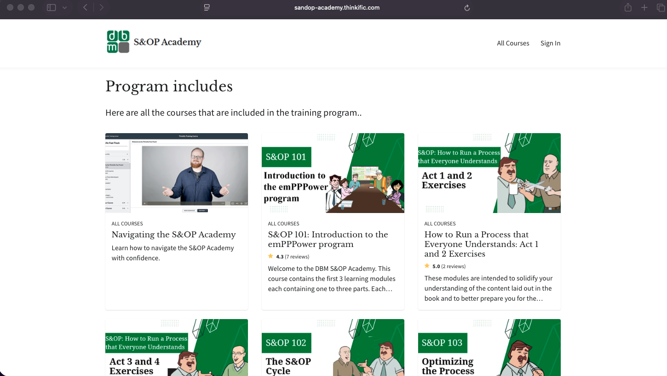Image resolution: width=667 pixels, height=376 pixels.
Task: Expand the sidebar chevron dropdown
Action: pyautogui.click(x=64, y=7)
